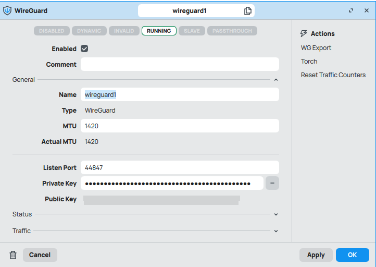Uncheck the Enabled checkbox
Image resolution: width=376 pixels, height=267 pixels.
point(84,48)
